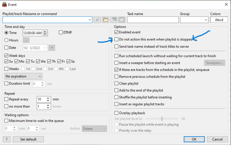
Task: Click into the Task name field
Action: 153,20
